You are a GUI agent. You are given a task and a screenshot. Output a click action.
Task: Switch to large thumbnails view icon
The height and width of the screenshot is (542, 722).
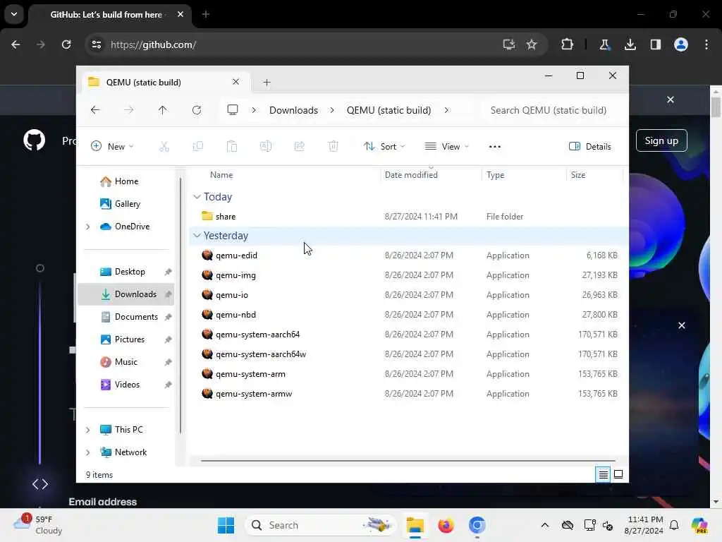pos(618,474)
